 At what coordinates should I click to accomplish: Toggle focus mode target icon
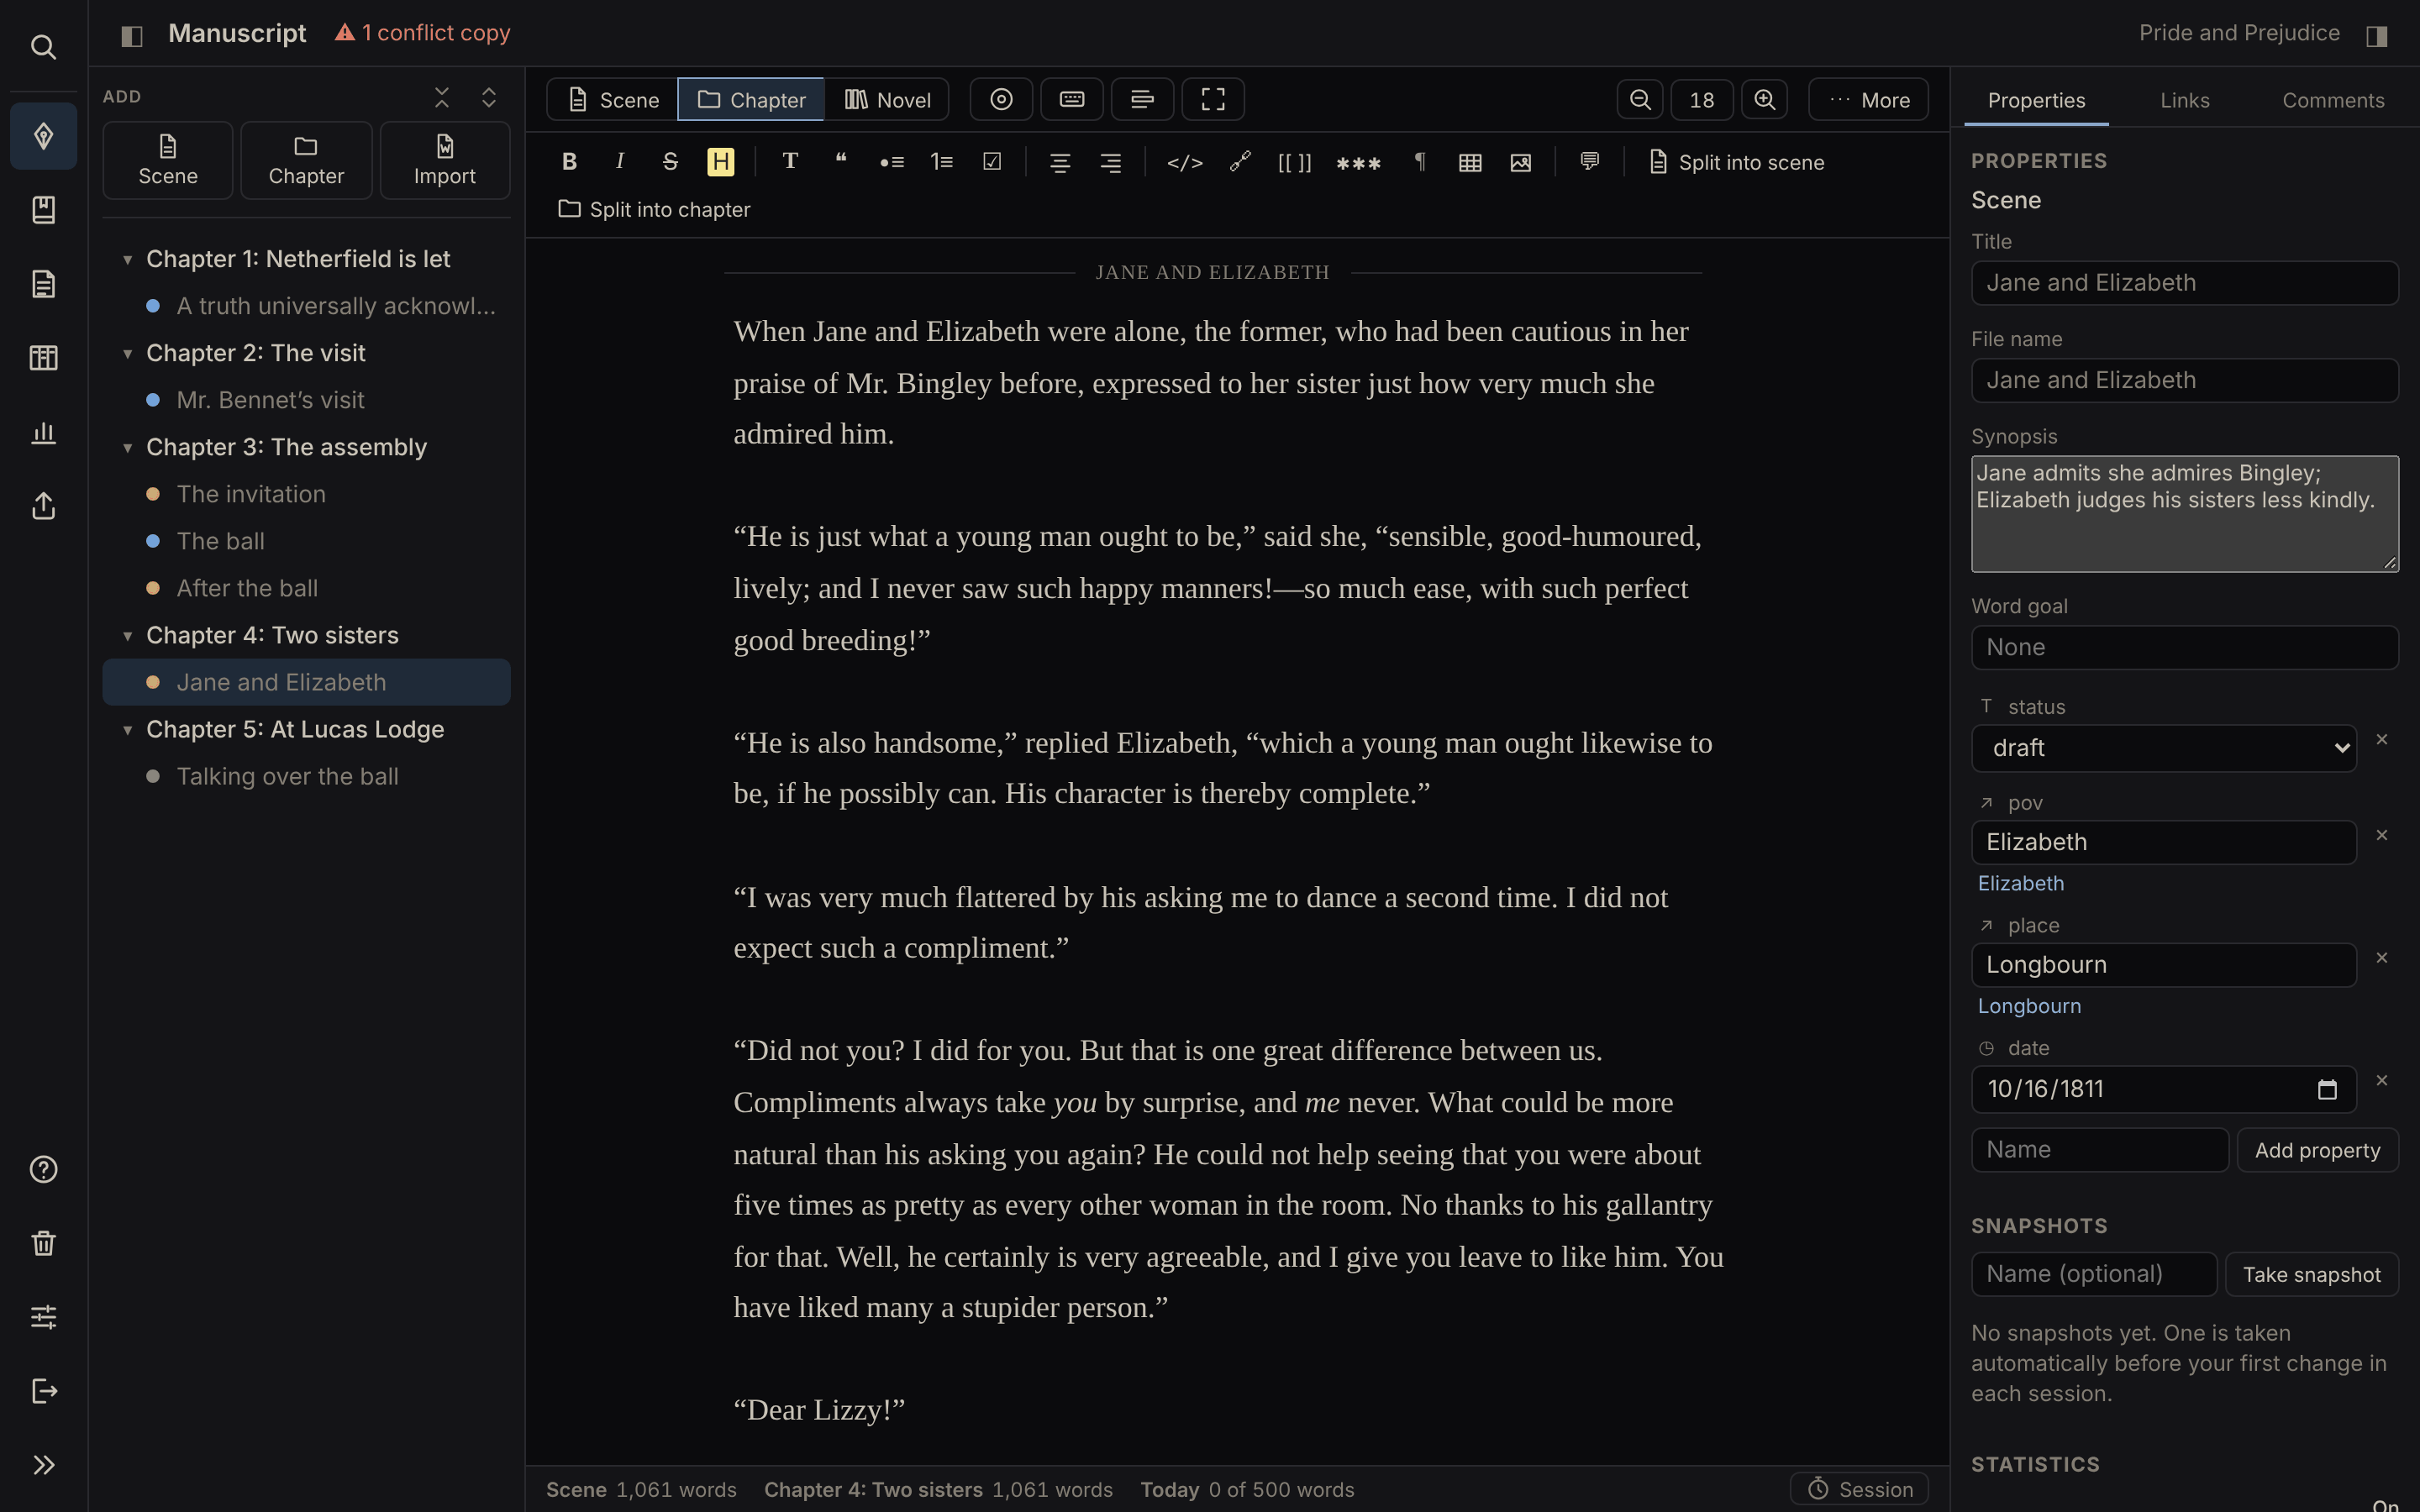tap(1001, 100)
